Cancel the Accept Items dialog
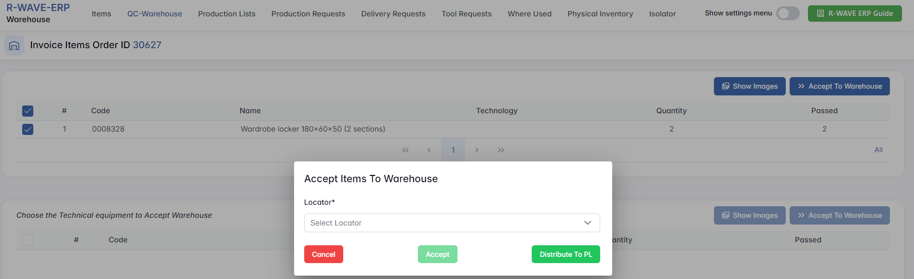Image resolution: width=914 pixels, height=279 pixels. click(323, 254)
